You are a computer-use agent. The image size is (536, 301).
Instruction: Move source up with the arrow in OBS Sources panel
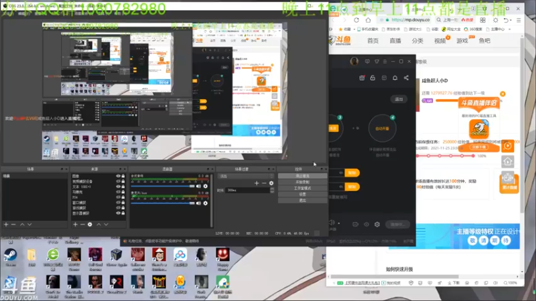[x=98, y=225]
